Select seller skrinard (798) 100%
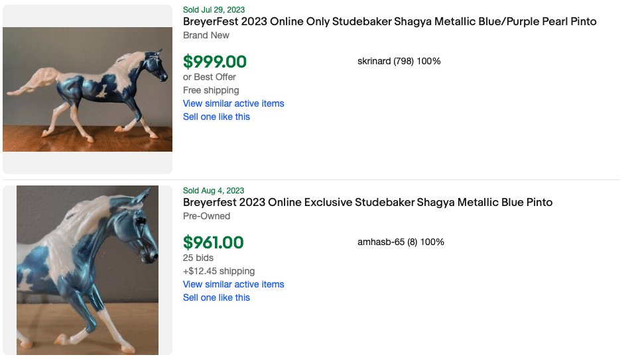636x359 pixels. [399, 62]
